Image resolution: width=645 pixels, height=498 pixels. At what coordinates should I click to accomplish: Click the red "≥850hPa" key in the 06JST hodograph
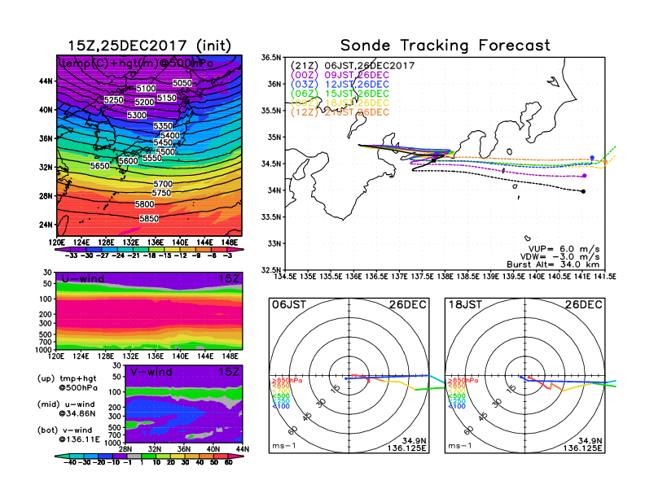click(287, 381)
